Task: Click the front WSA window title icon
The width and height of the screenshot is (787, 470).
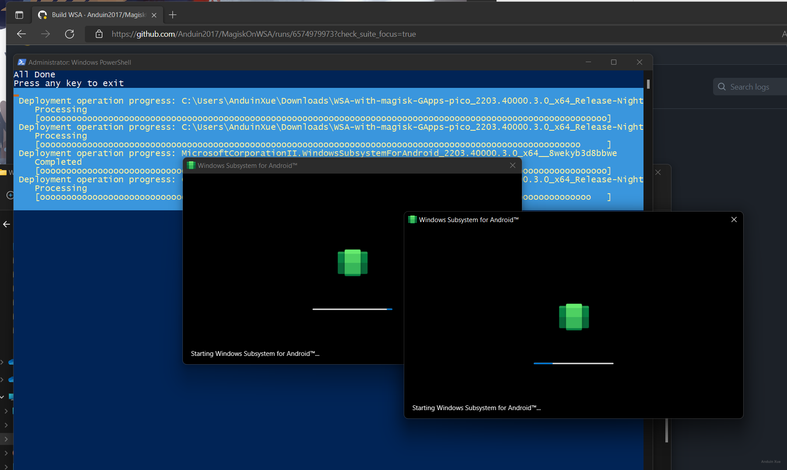Action: point(412,219)
